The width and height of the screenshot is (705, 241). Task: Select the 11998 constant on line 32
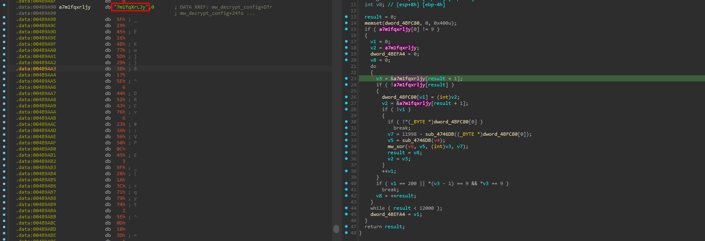409,134
